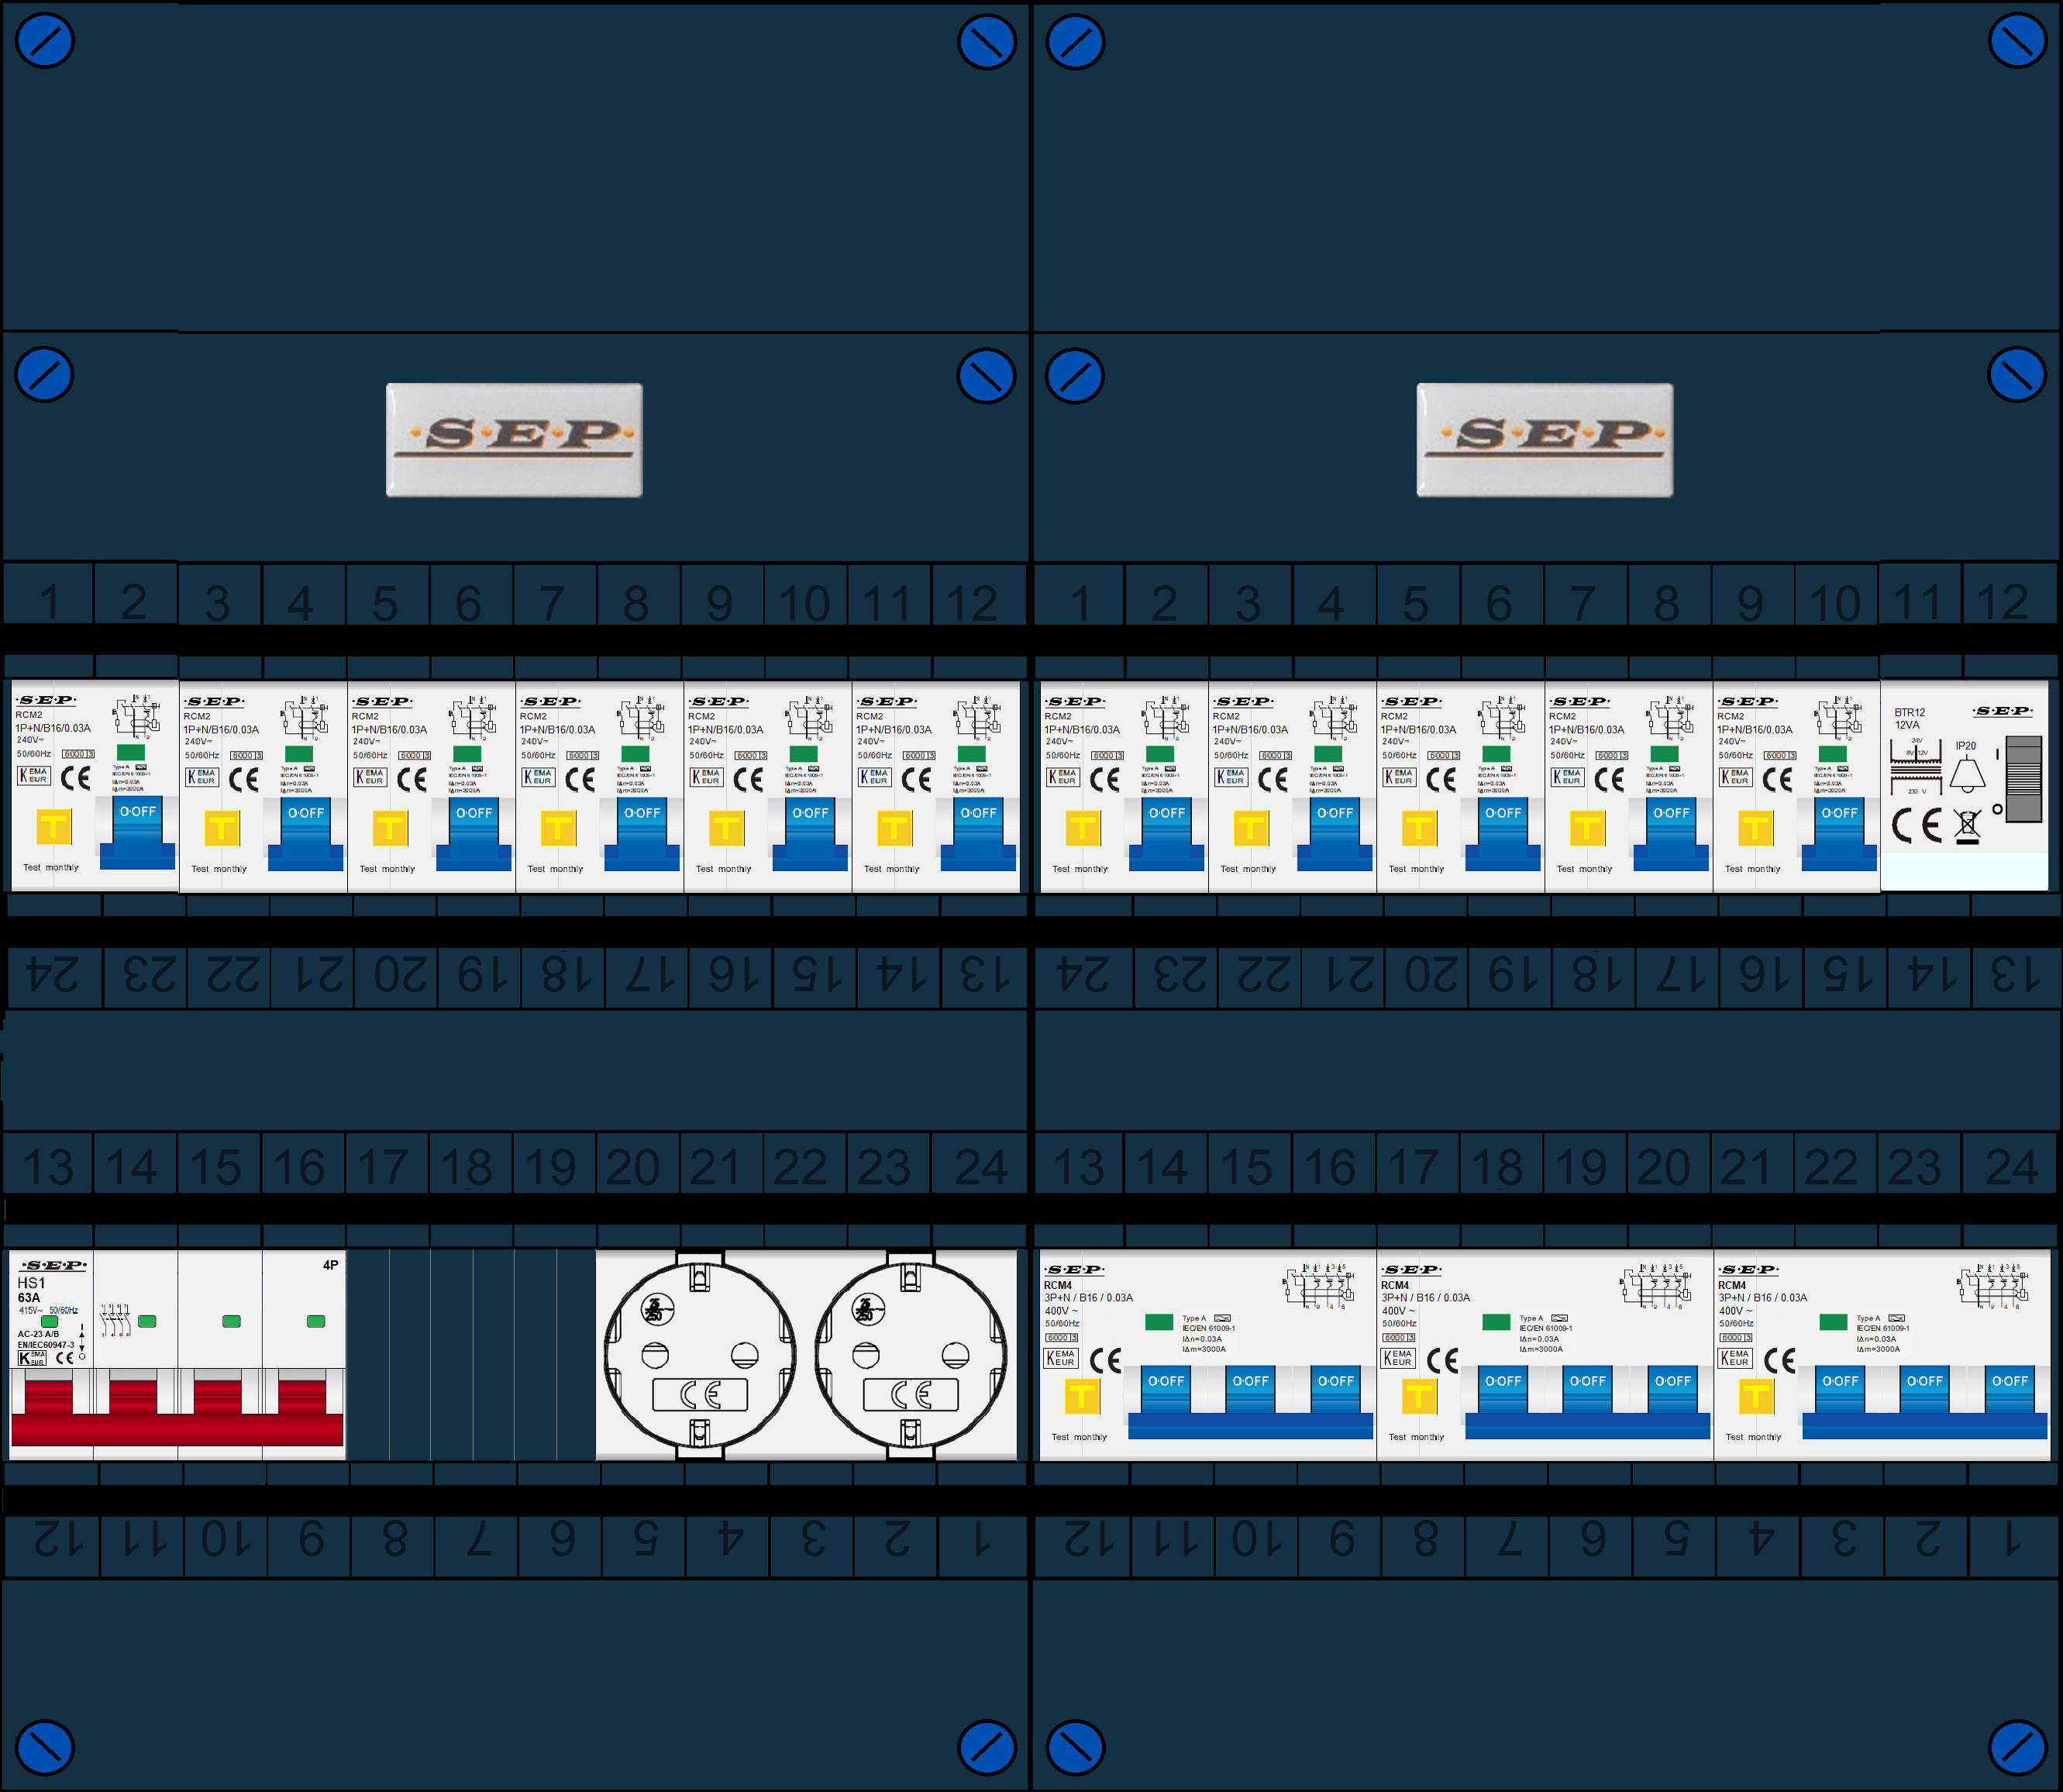The image size is (2063, 1792).
Task: Click the bottom-left blue screw of the left panel
Action: pyautogui.click(x=45, y=1748)
